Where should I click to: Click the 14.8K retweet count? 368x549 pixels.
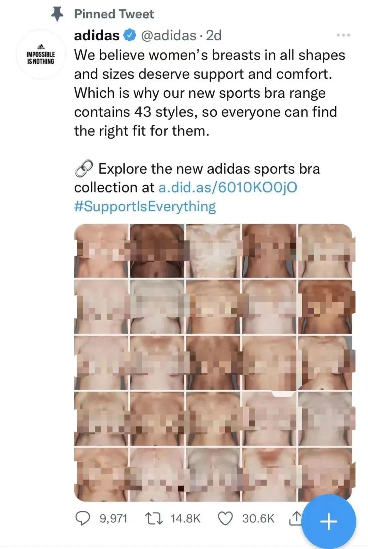pos(185,519)
